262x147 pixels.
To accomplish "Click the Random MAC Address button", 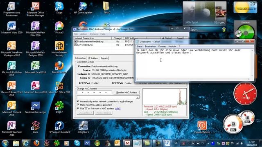I will [x=126, y=92].
